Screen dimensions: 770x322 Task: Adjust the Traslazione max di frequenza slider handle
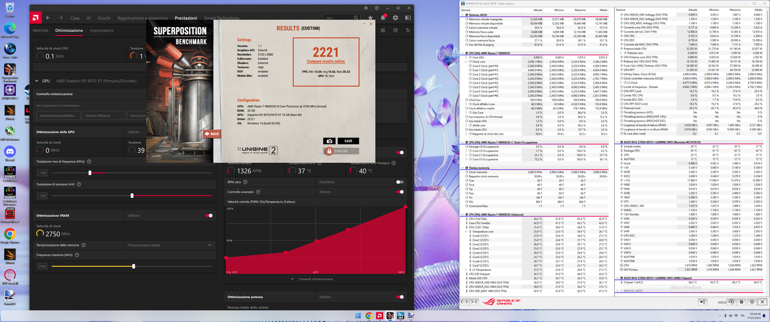90,173
